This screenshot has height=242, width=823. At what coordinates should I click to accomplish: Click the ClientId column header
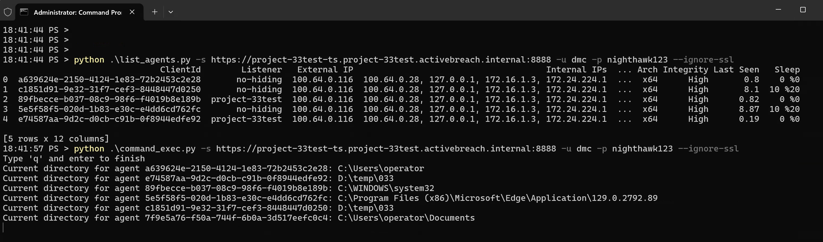coord(180,70)
